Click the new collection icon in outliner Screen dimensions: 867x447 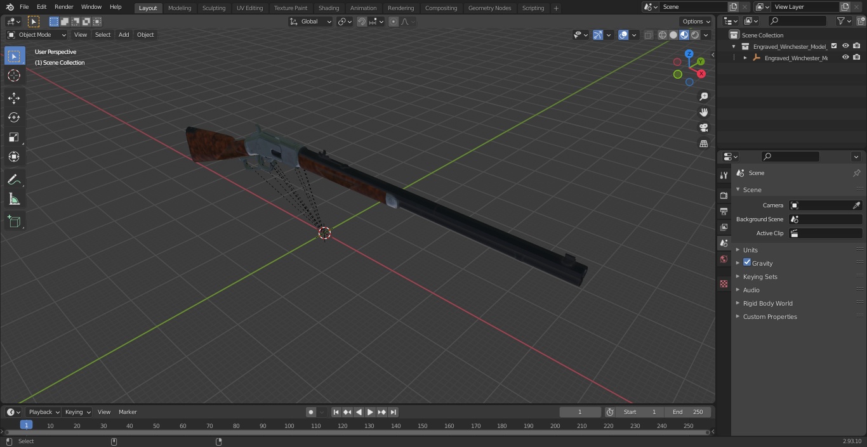point(860,21)
